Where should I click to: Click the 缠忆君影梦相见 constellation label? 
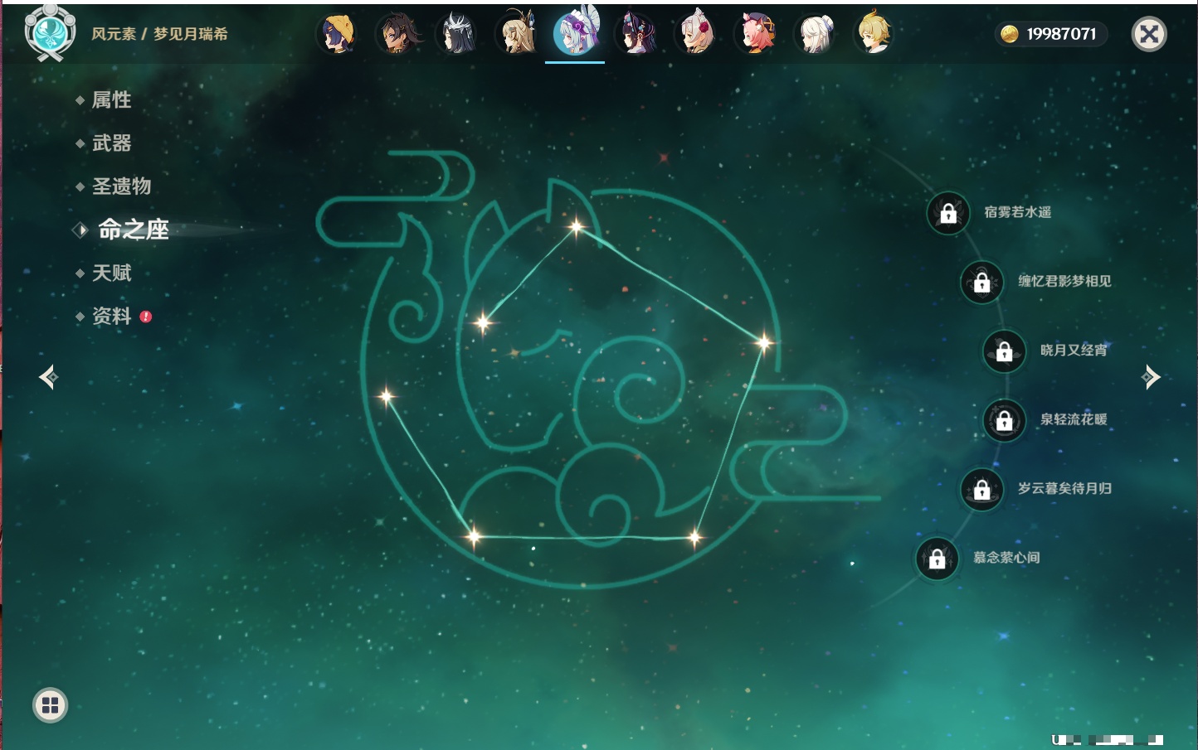[x=1064, y=281]
